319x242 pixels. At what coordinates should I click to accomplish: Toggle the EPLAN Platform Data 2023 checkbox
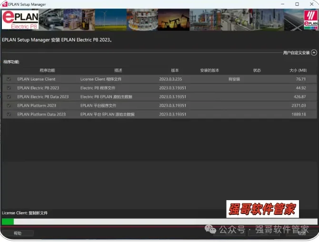click(x=9, y=114)
